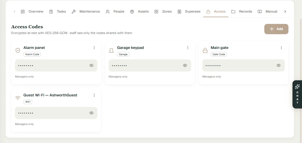Go to the Maintenance tab

pyautogui.click(x=86, y=11)
